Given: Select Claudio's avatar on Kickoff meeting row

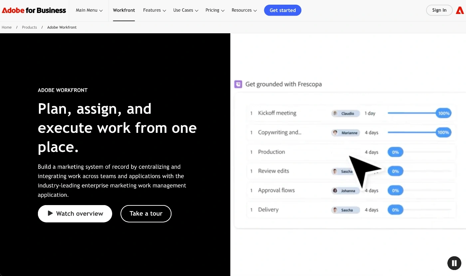Looking at the screenshot, I should click(335, 113).
